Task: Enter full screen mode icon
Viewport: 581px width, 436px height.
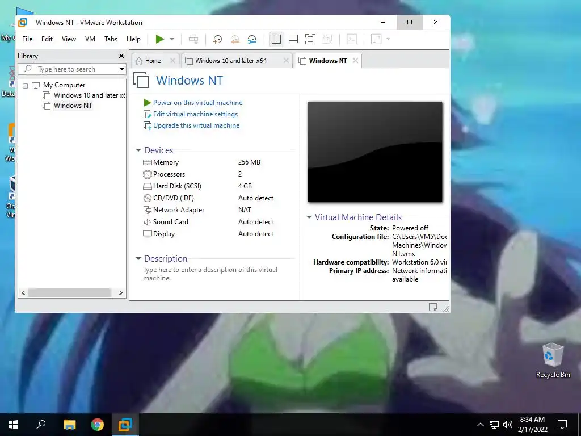Action: [x=310, y=39]
